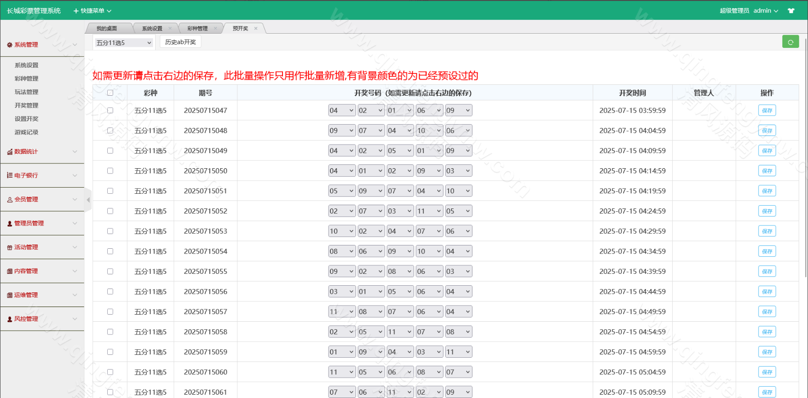Click 保存 for issue 20250715050
808x398 pixels.
(x=767, y=171)
